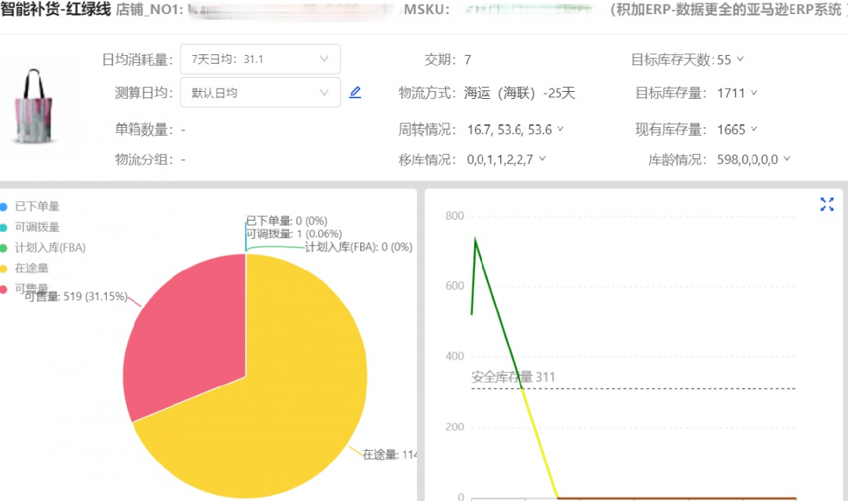
Task: Click the blue edit pencil icon
Action: coord(355,93)
